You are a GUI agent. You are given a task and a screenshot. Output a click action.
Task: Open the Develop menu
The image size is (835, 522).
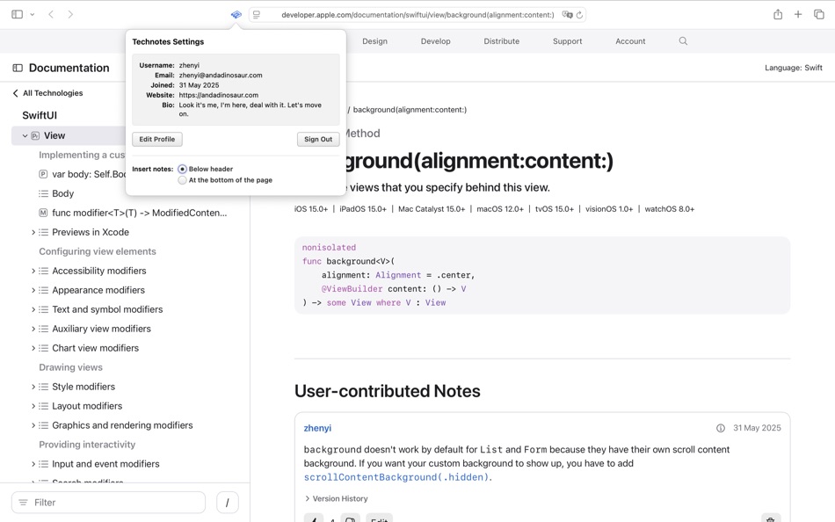436,41
